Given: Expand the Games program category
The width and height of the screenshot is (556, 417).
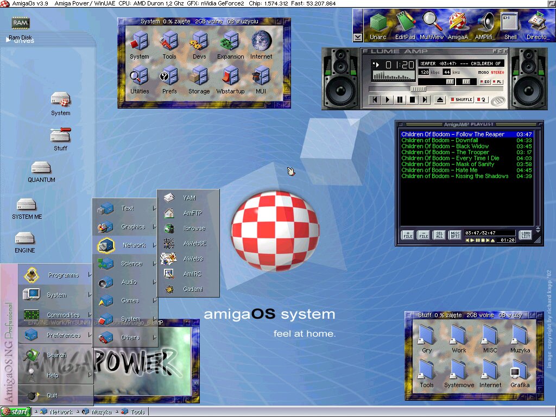Looking at the screenshot, I should click(125, 300).
